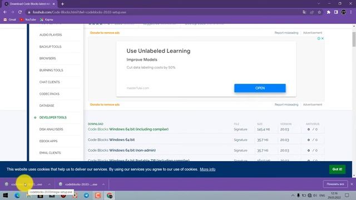Click the bottom Report misleading link
356x200 pixels.
286,105
